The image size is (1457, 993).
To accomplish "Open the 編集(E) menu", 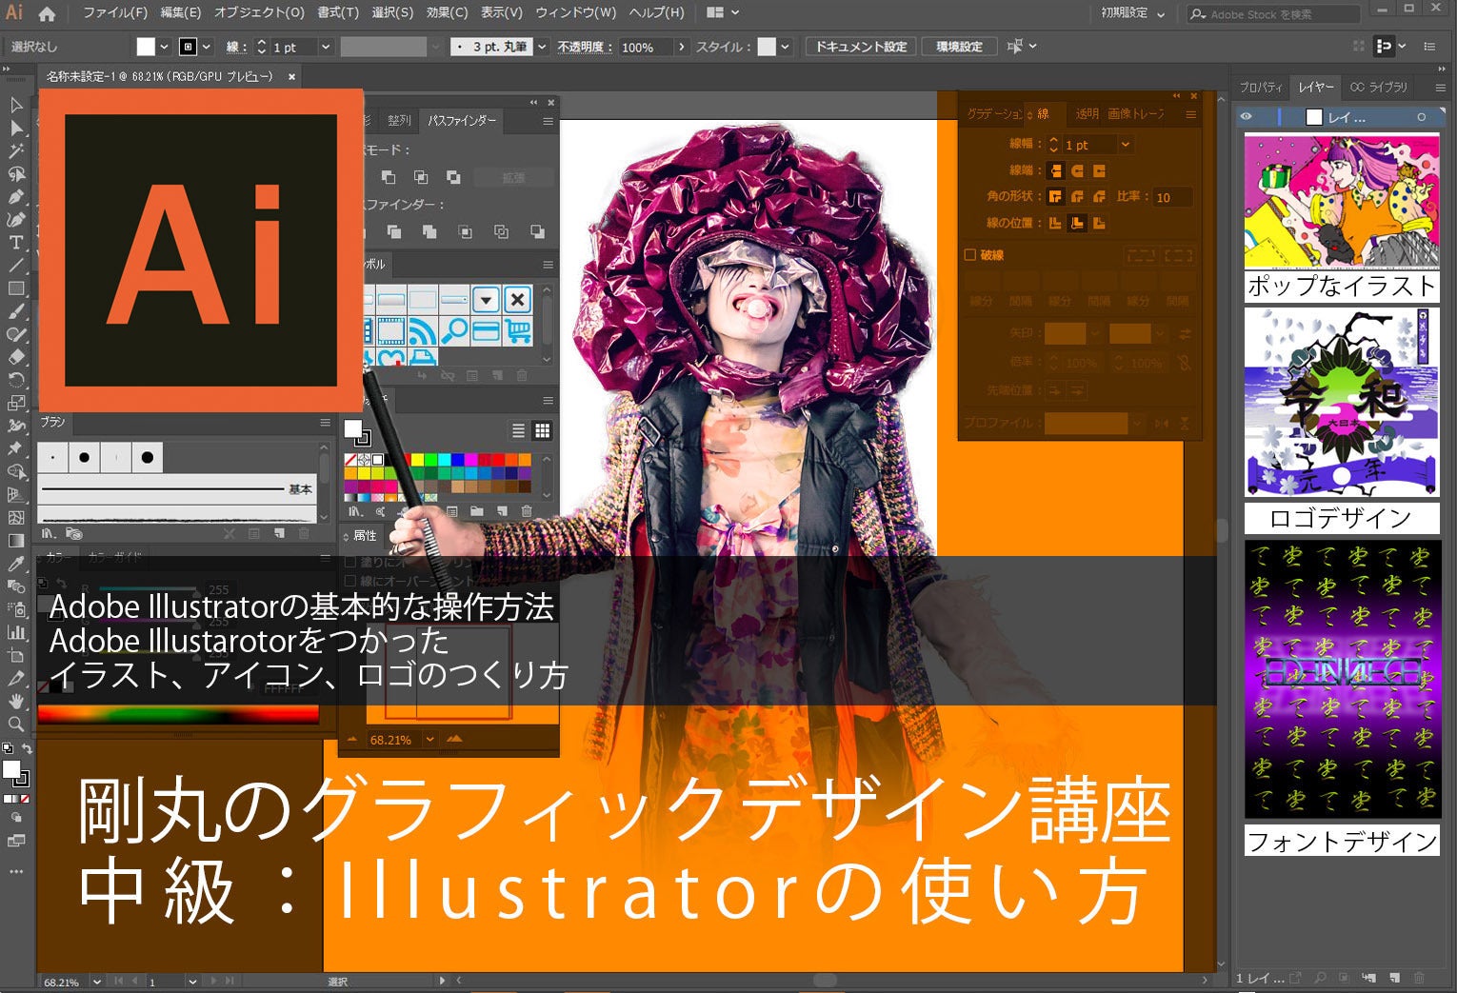I will [181, 13].
